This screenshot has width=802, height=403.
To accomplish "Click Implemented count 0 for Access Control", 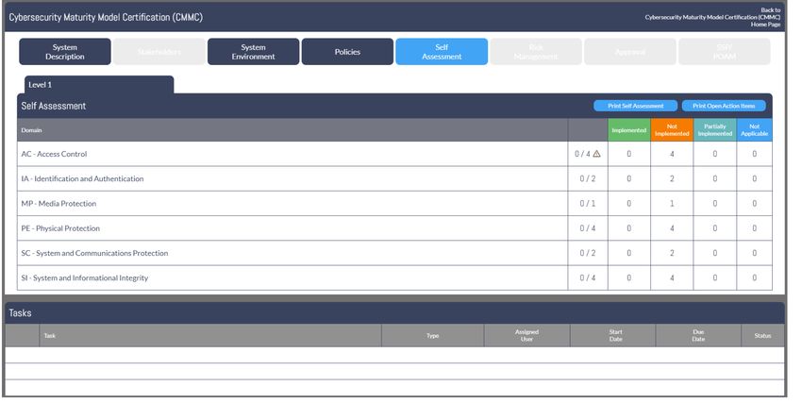I will [x=629, y=154].
